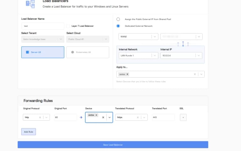Screen dimensions: 241x151
Task: Click the Apply to... label
Action: pyautogui.click(x=122, y=67)
